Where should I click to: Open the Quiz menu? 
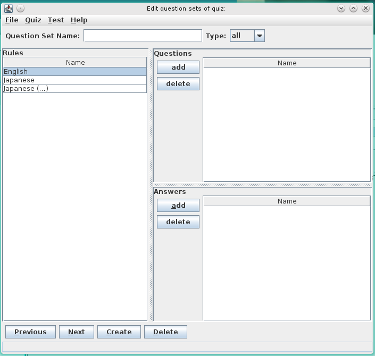pos(33,20)
